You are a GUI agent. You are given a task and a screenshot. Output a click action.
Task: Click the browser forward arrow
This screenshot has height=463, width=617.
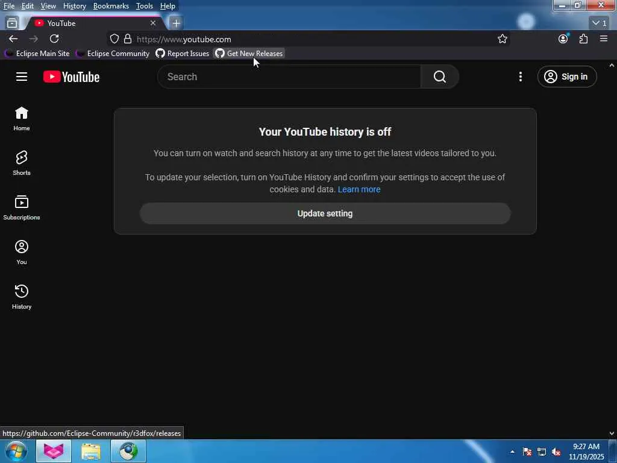point(34,39)
